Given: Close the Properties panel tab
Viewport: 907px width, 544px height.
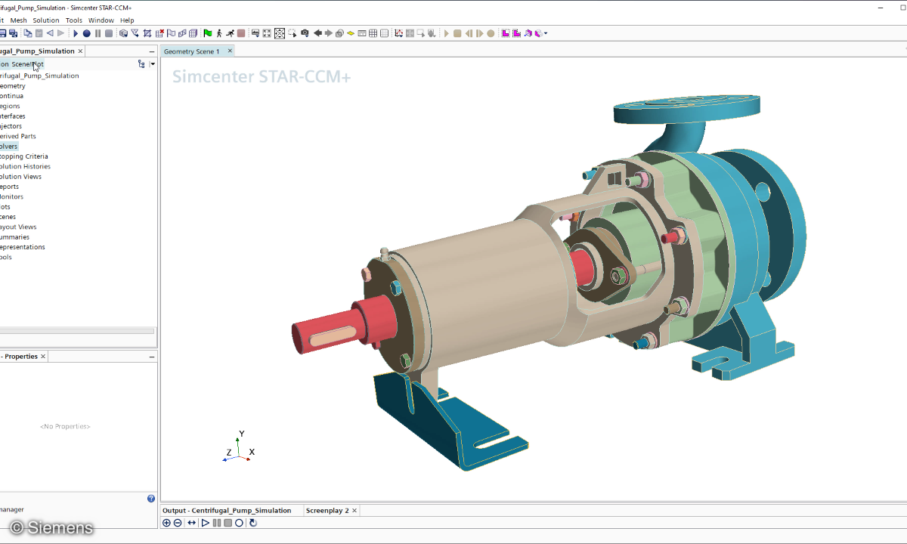Looking at the screenshot, I should (x=43, y=357).
